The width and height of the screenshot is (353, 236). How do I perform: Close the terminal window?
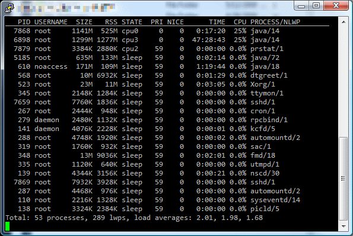point(336,5)
